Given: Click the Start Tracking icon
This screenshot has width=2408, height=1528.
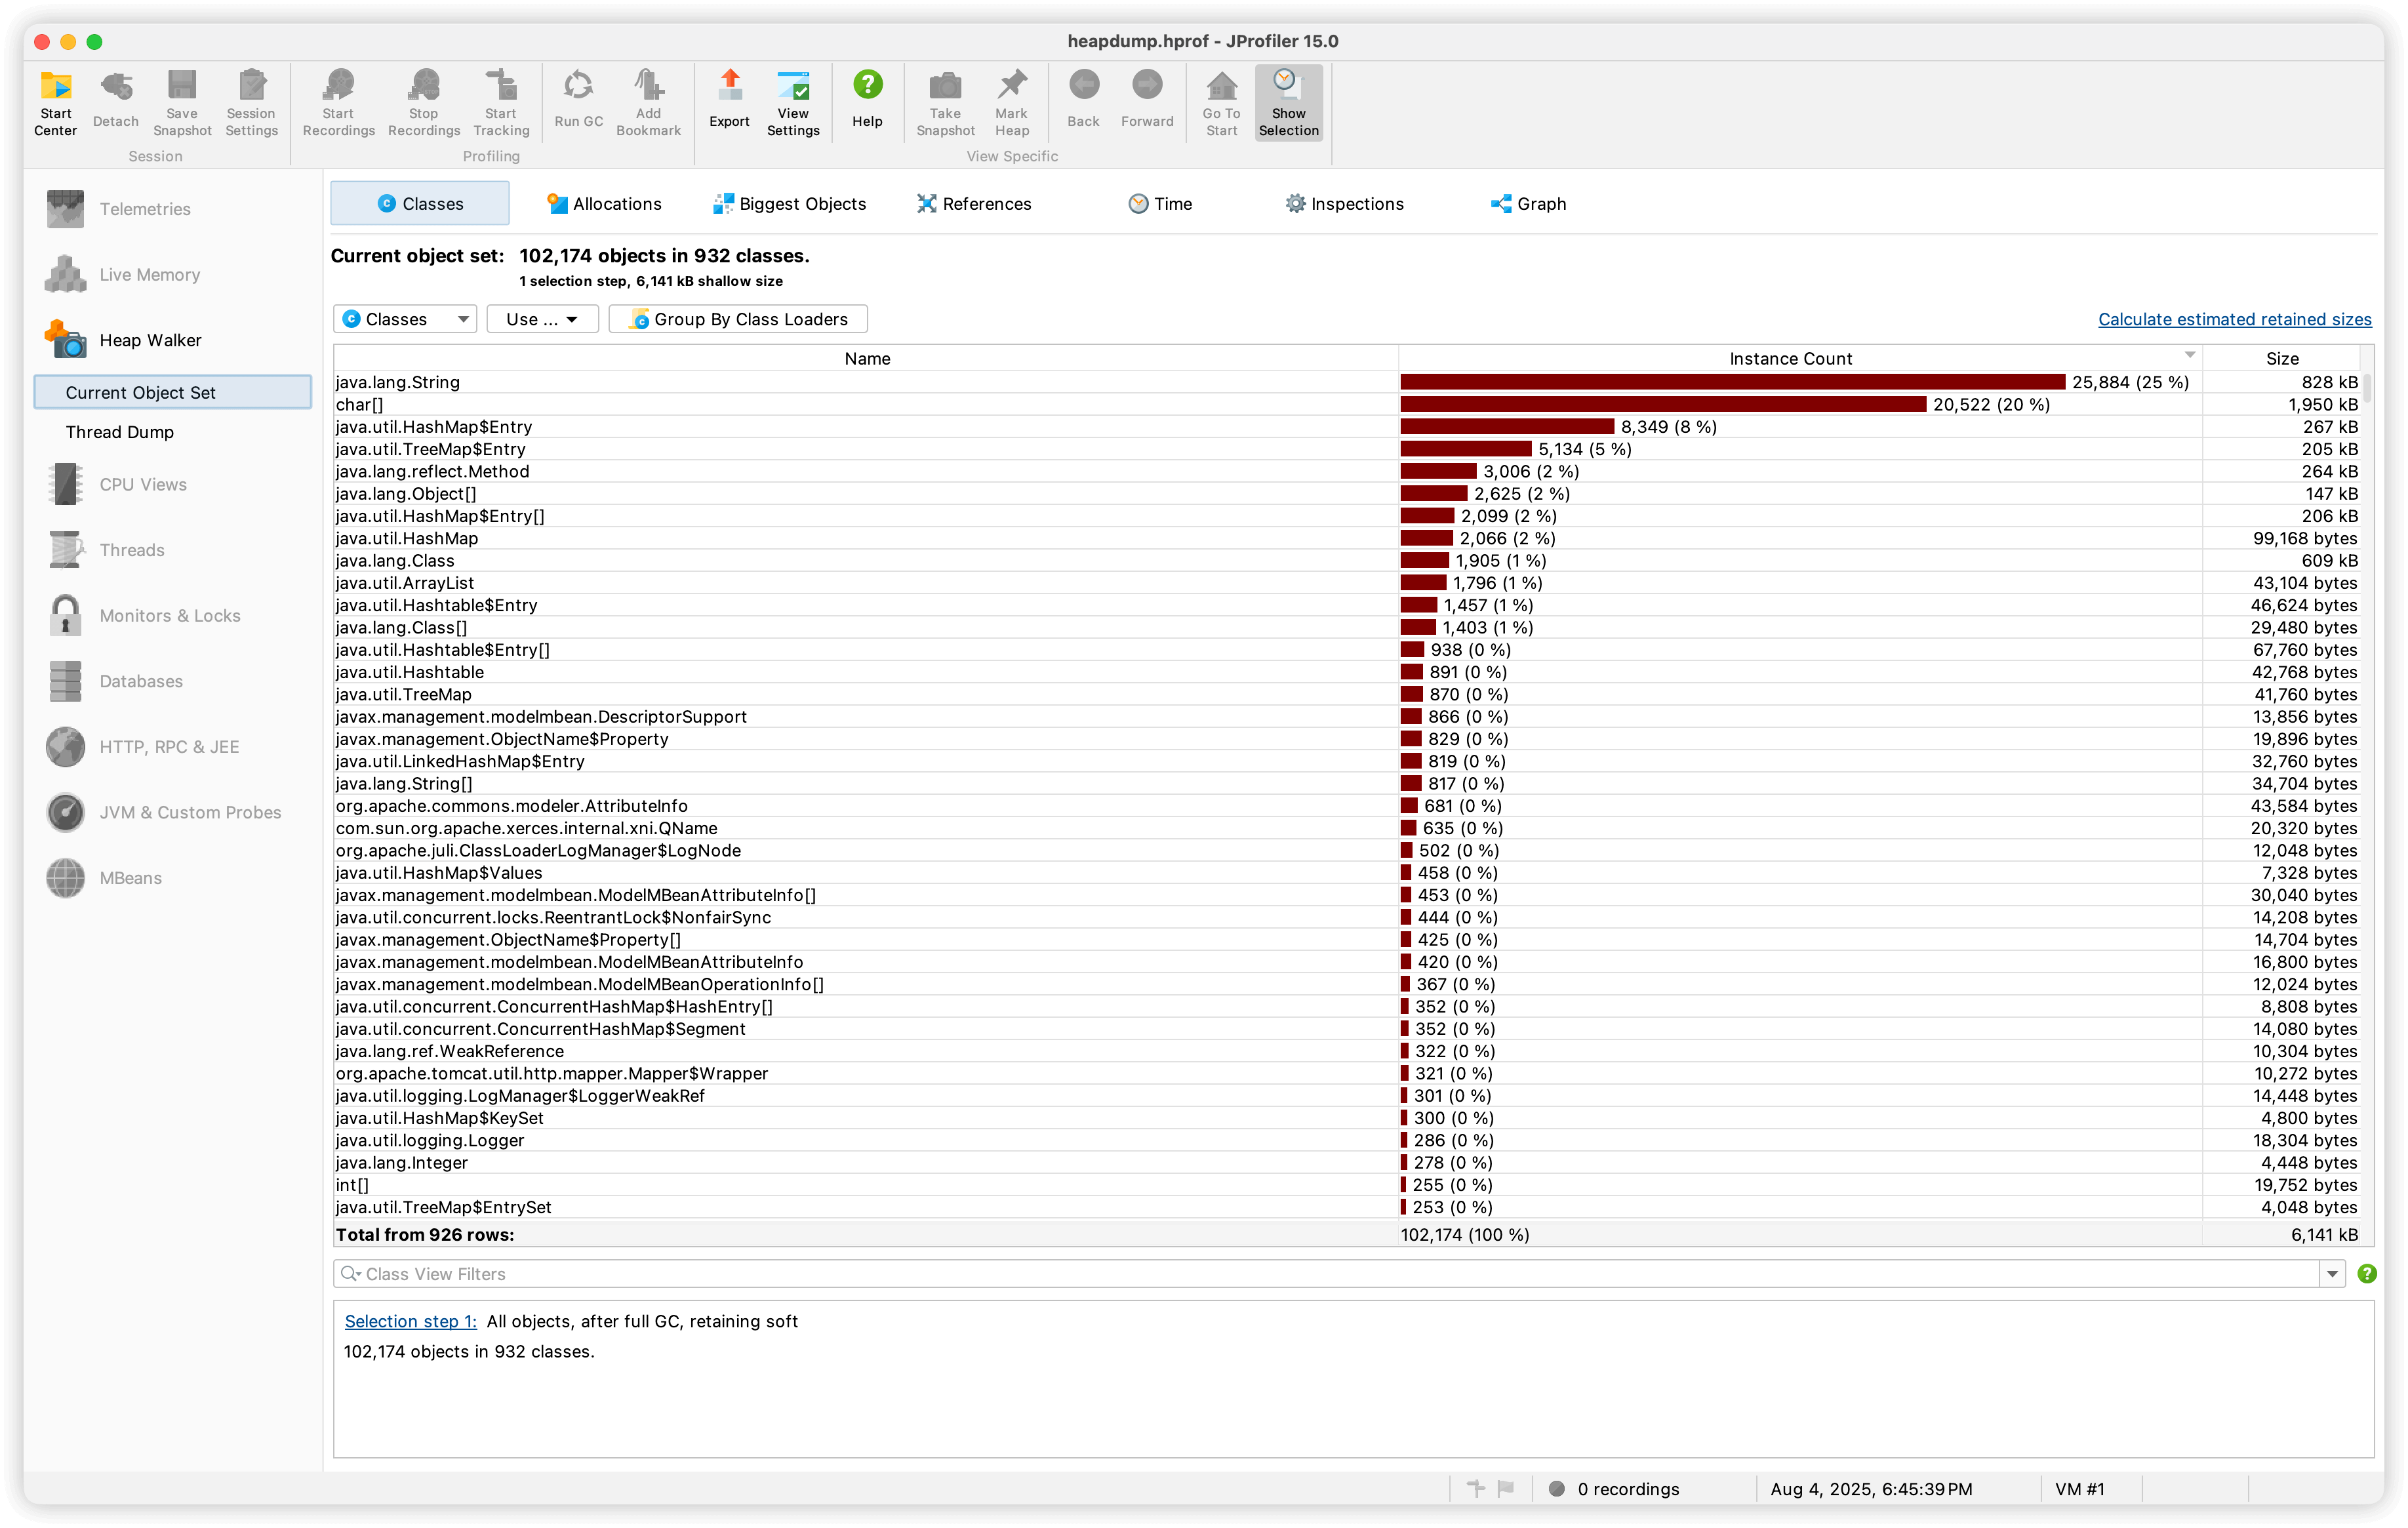Looking at the screenshot, I should [x=501, y=103].
